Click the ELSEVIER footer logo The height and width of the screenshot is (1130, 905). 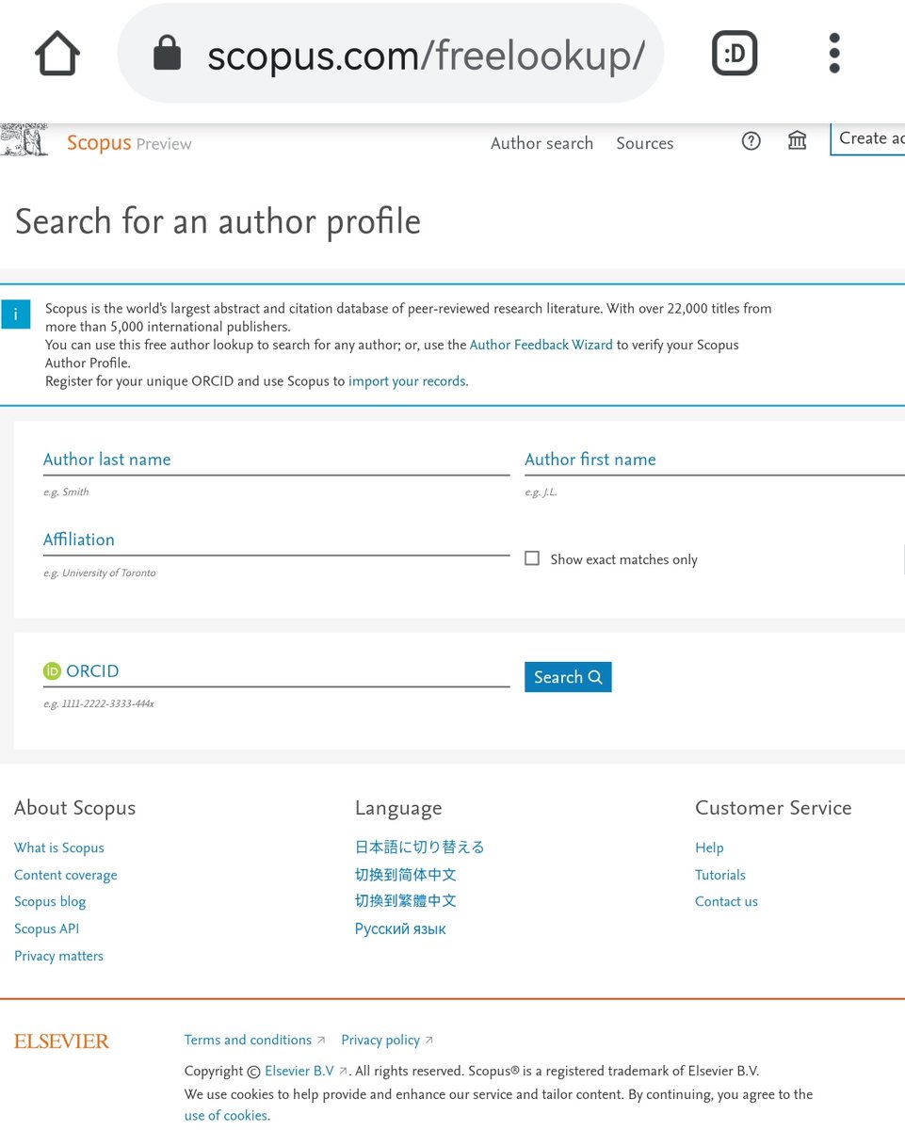(x=62, y=1041)
